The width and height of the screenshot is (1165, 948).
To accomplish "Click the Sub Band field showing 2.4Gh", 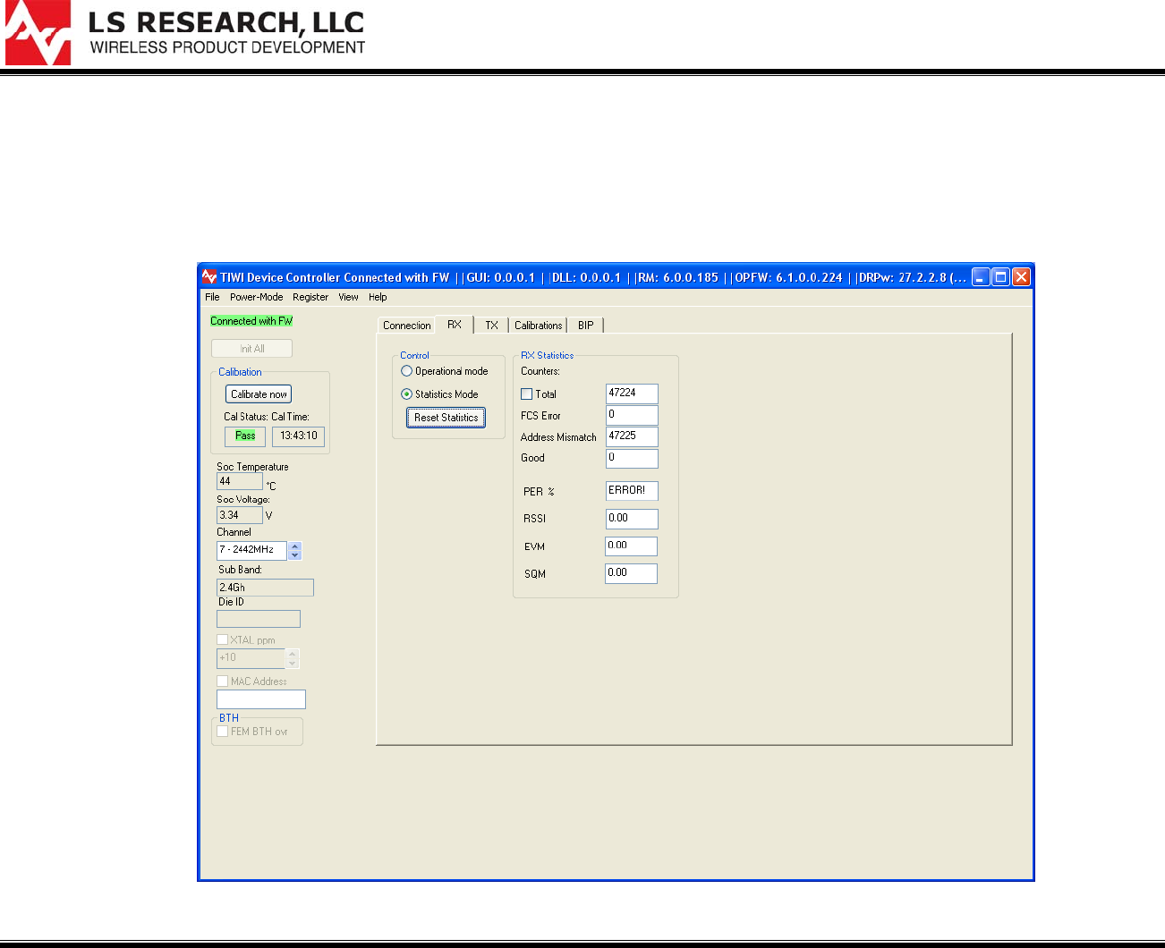I will click(x=266, y=588).
